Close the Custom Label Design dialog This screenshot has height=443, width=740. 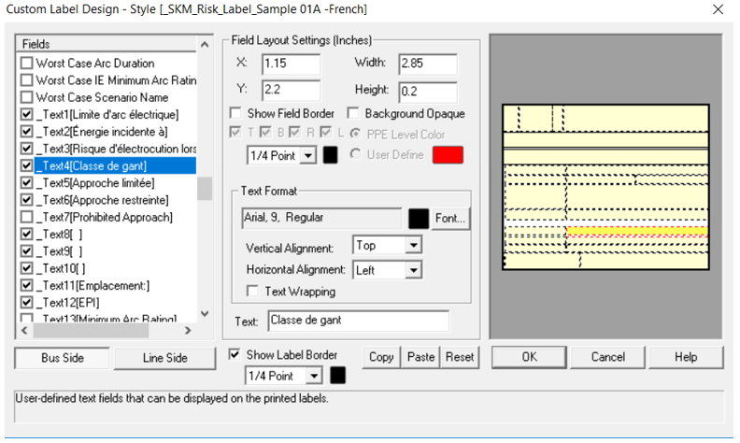pos(718,10)
